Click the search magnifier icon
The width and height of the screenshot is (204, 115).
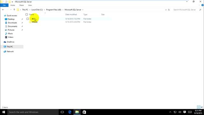(x=200, y=10)
